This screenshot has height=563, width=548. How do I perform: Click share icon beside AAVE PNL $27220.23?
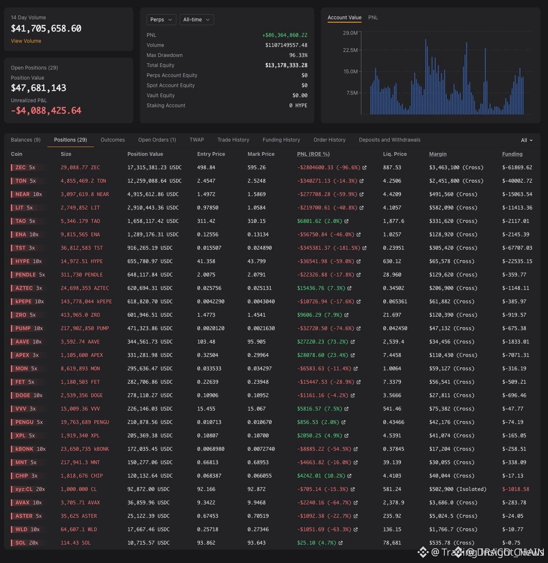353,342
